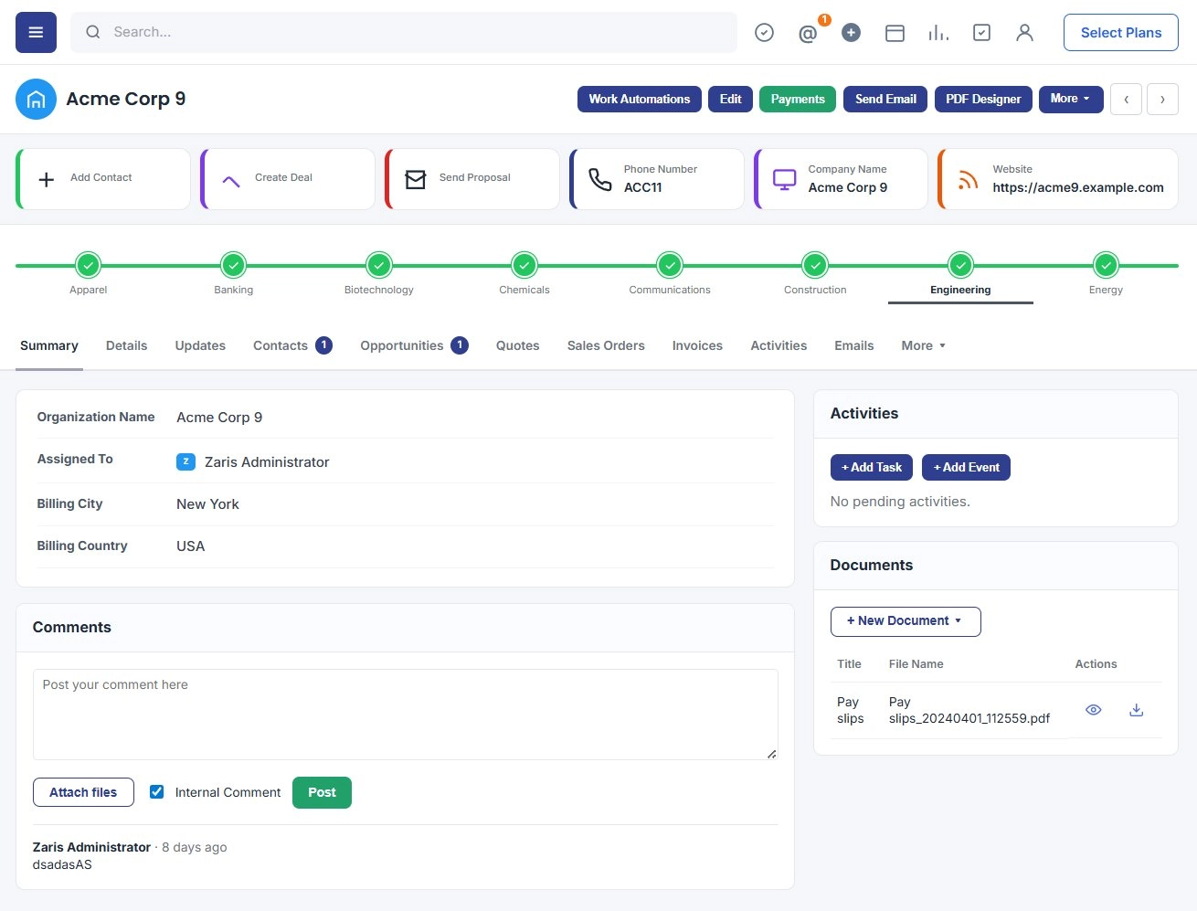Click the Website RSS feed icon
The image size is (1197, 911).
[968, 180]
